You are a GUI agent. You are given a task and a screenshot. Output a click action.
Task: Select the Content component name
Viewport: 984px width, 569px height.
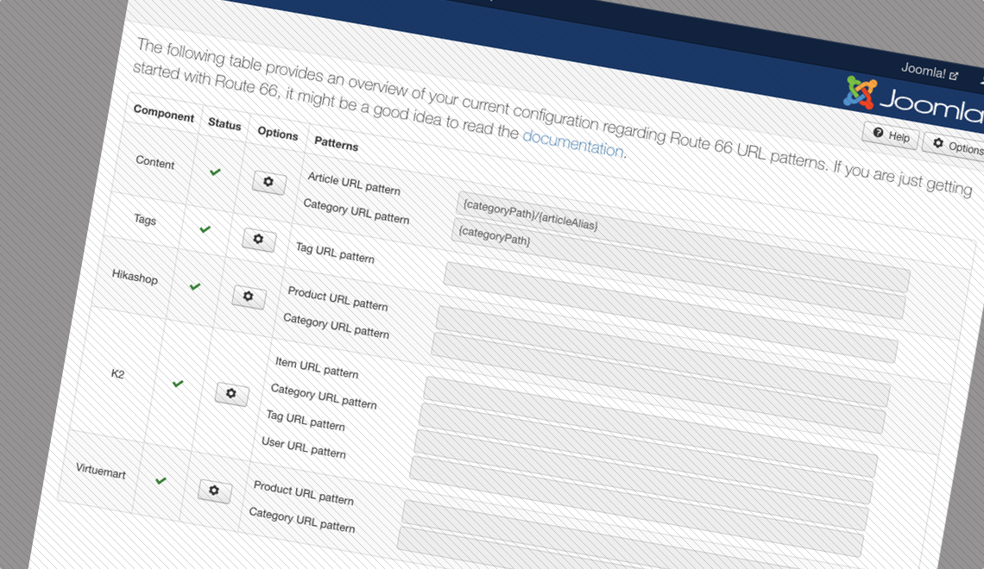coord(155,162)
